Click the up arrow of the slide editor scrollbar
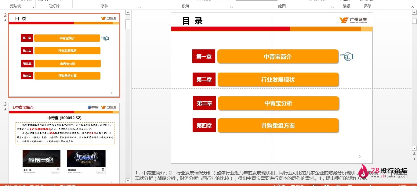Screen dimensions: 417x186 414,13
